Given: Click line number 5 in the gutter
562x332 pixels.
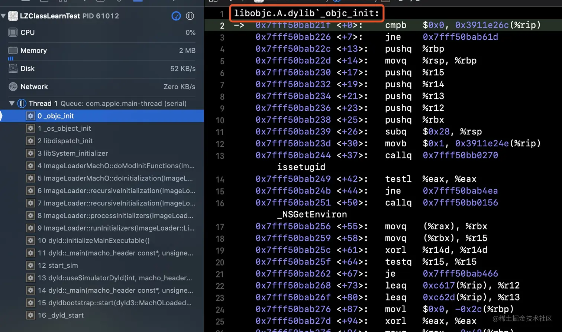Looking at the screenshot, I should pyautogui.click(x=222, y=61).
